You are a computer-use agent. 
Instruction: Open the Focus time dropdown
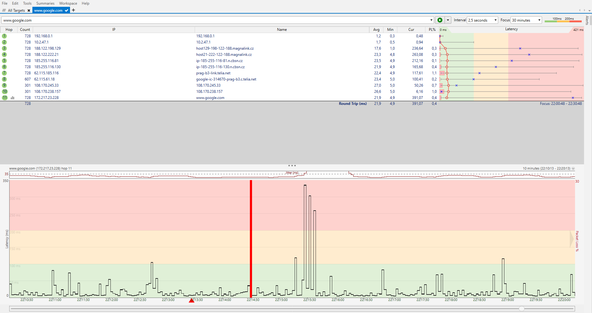tap(526, 20)
